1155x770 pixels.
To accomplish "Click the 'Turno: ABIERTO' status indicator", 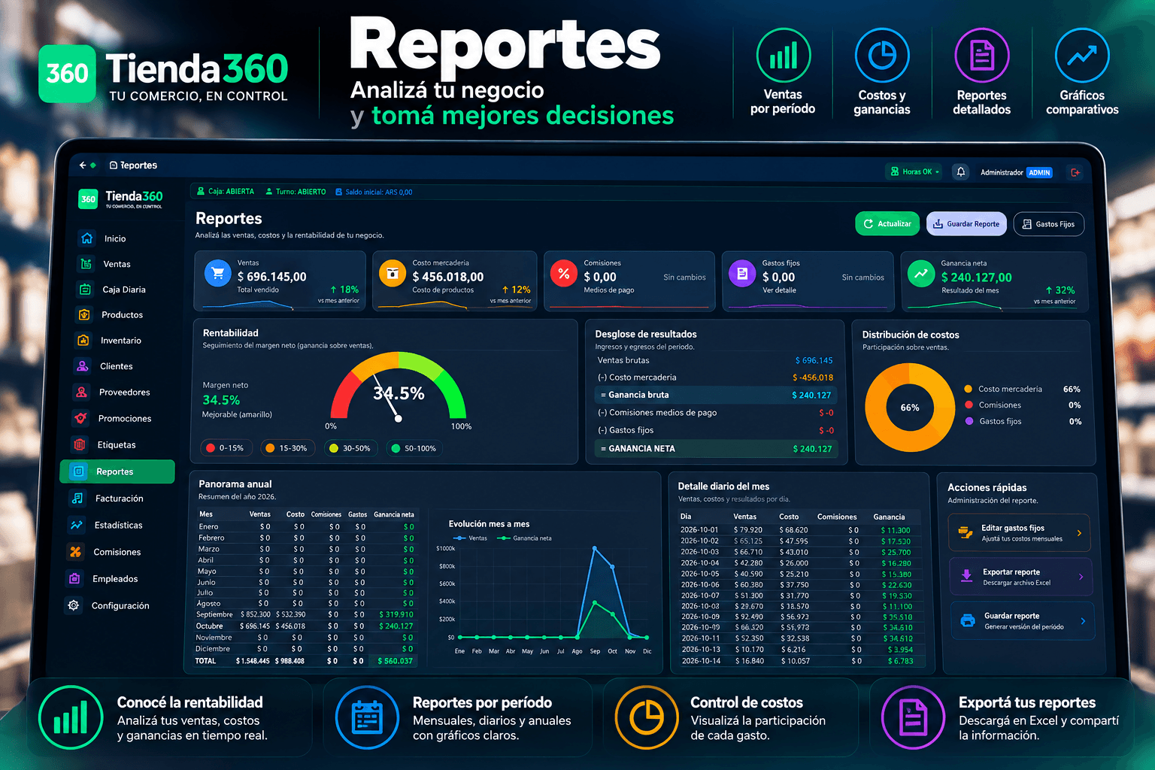I will click(x=296, y=192).
